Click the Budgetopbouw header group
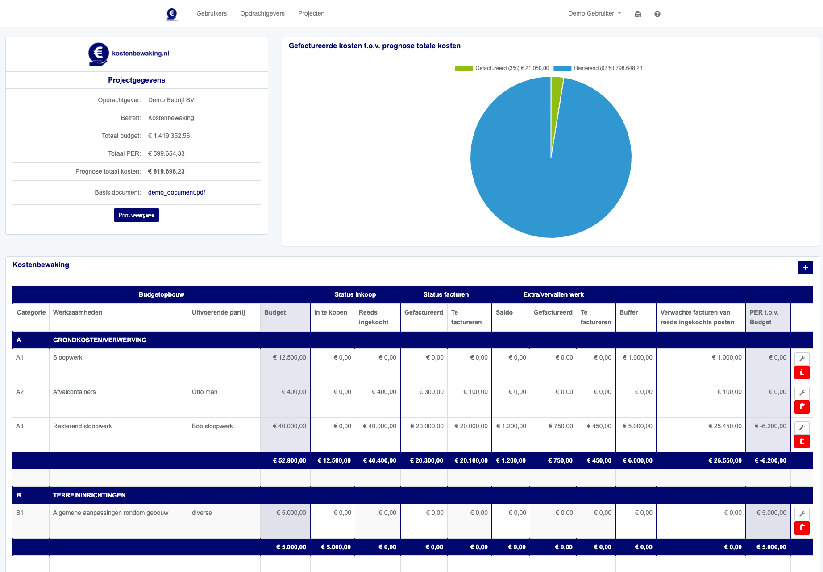823x572 pixels. click(x=162, y=294)
